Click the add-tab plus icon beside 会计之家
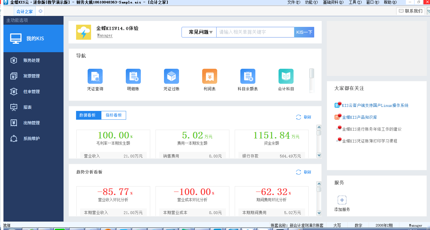Screen dimensions: 430x230 pyautogui.click(x=40, y=11)
